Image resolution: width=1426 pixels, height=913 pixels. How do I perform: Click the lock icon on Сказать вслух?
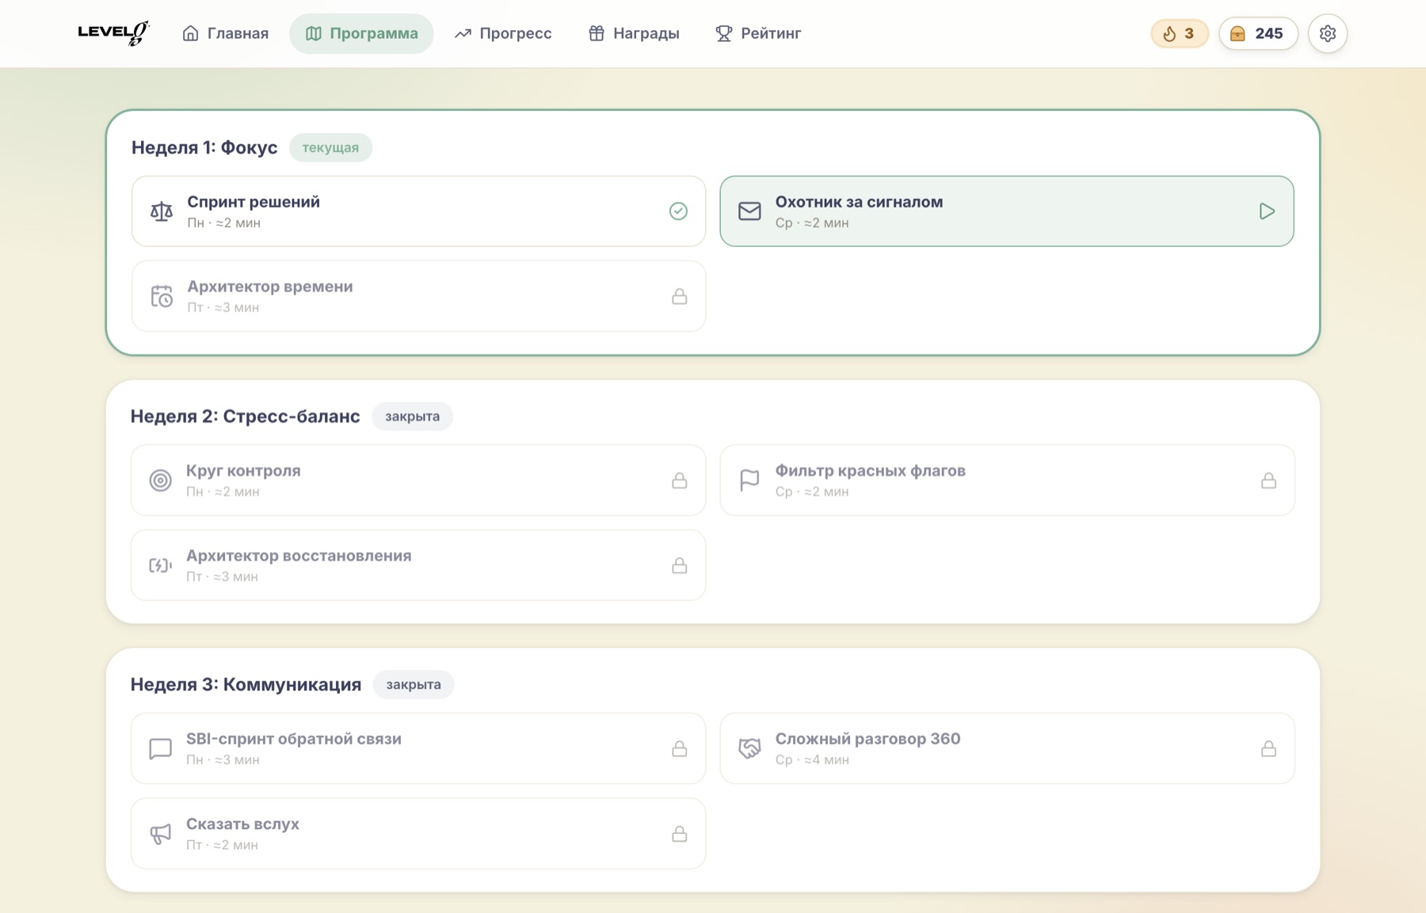tap(679, 834)
